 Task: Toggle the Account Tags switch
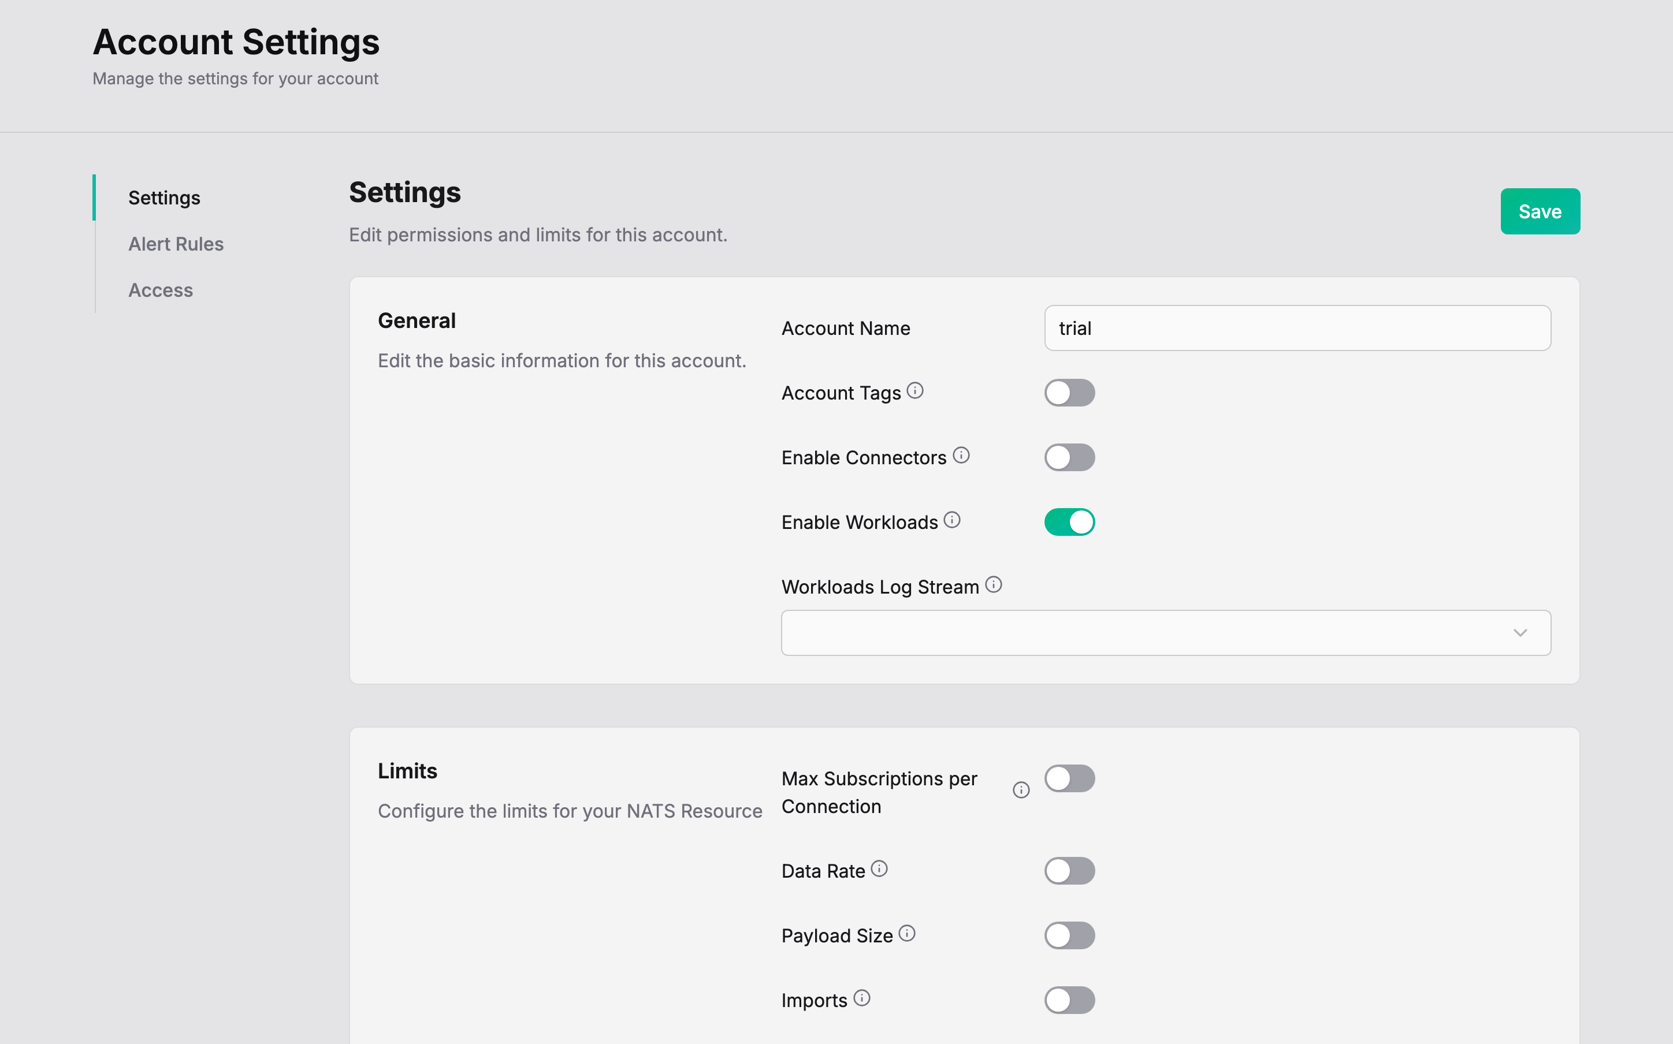pyautogui.click(x=1069, y=393)
